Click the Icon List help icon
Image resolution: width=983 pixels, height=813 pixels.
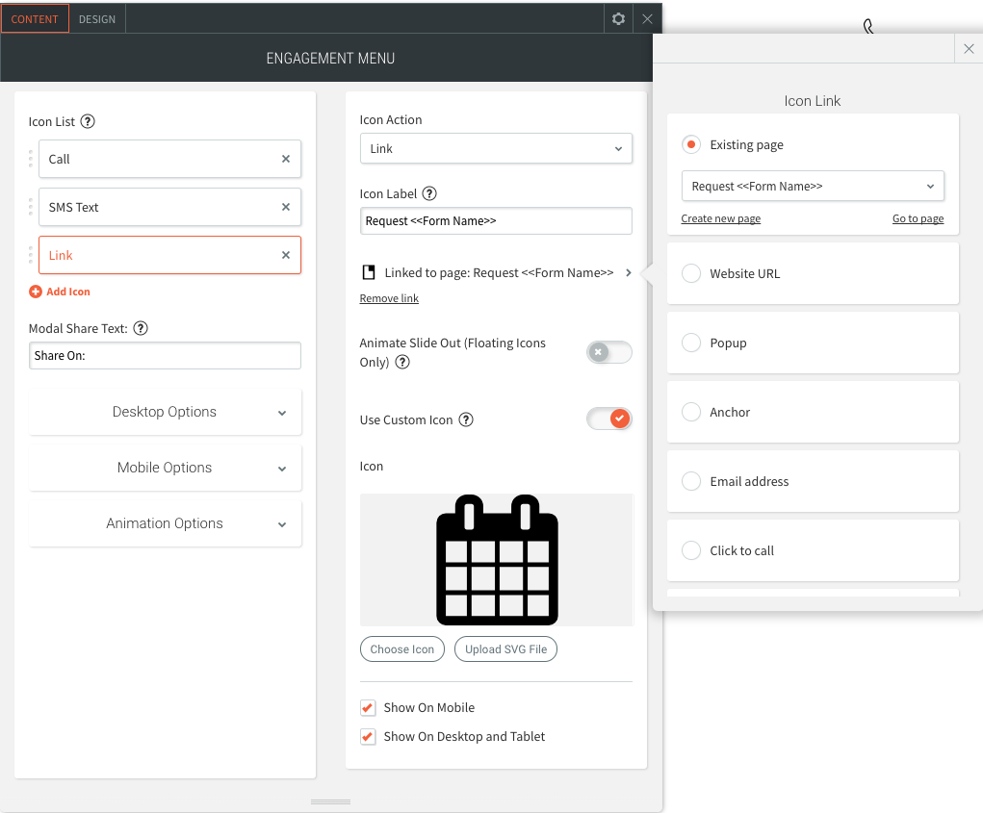(x=88, y=121)
